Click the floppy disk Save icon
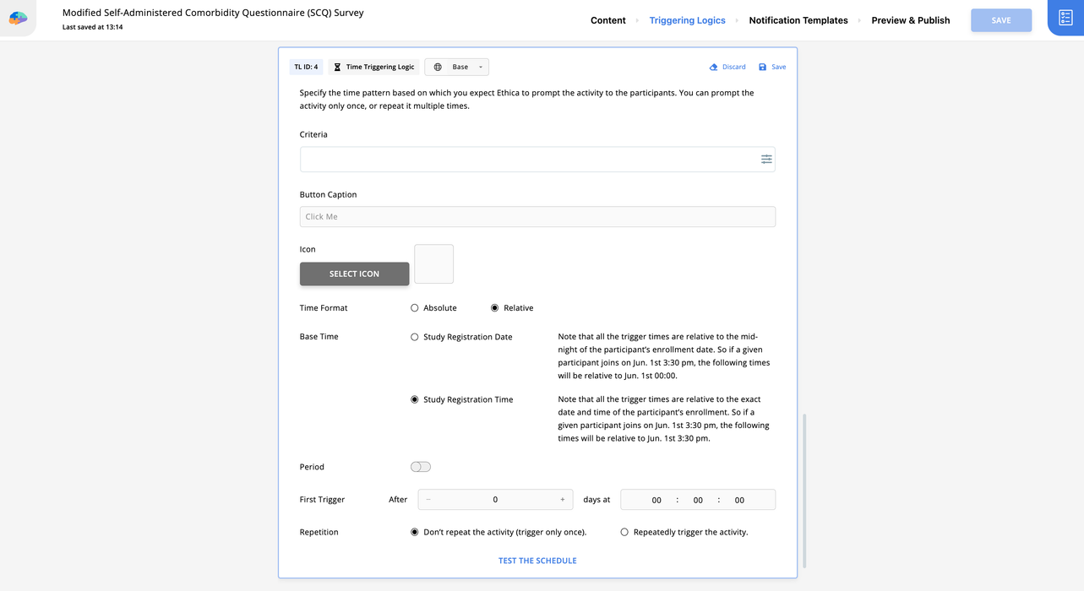 (x=762, y=68)
